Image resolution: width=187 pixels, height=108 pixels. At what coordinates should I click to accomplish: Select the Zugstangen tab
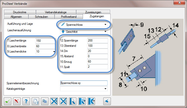pyautogui.click(x=97, y=16)
